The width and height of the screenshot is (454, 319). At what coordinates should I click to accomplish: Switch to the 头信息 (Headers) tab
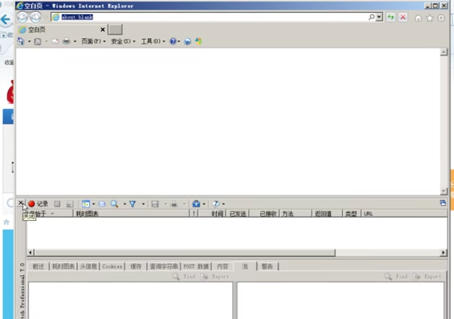tap(88, 267)
